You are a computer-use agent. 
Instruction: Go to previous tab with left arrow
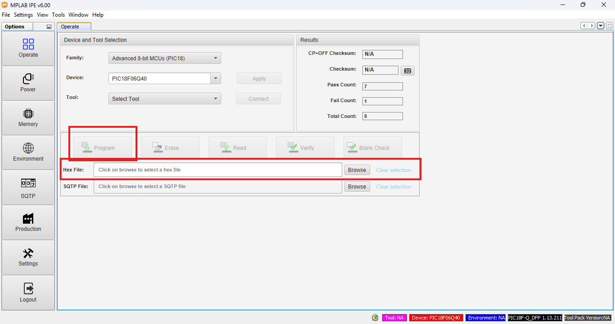(584, 26)
